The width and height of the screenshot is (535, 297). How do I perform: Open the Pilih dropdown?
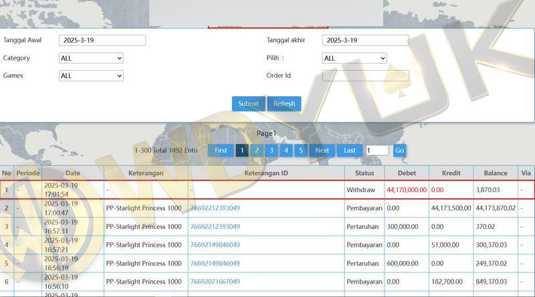[354, 58]
